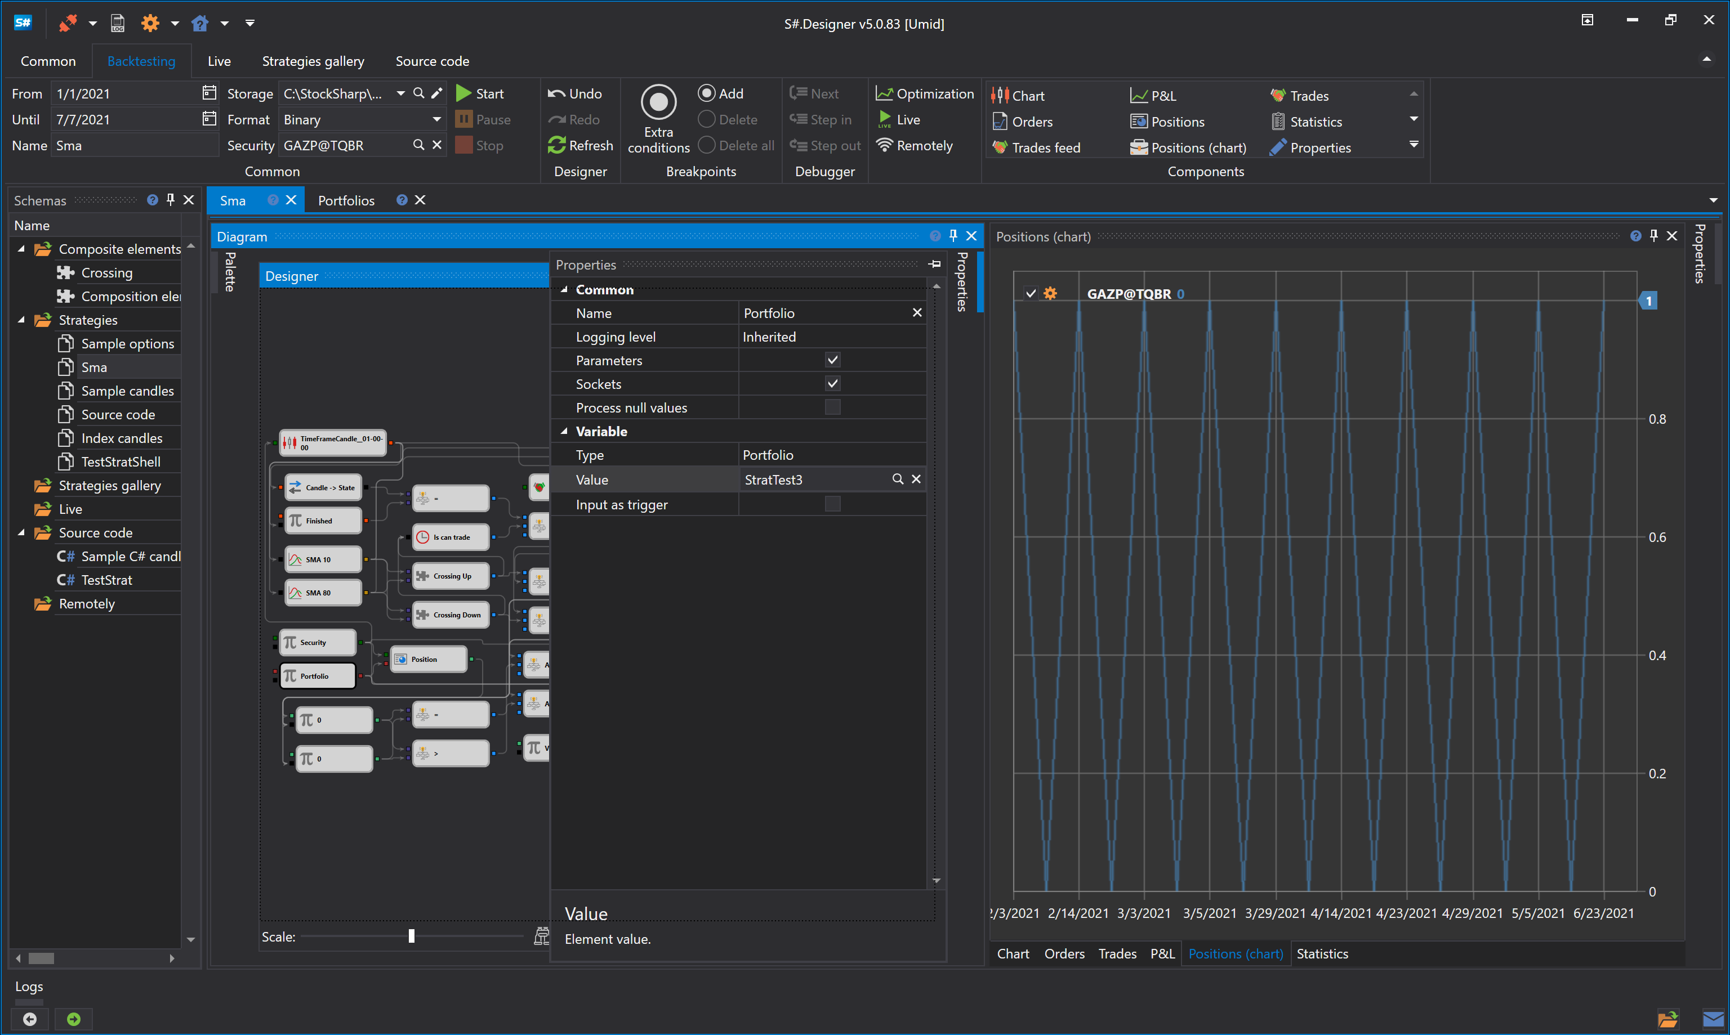
Task: Uncheck the Parameters checkbox
Action: (x=832, y=360)
